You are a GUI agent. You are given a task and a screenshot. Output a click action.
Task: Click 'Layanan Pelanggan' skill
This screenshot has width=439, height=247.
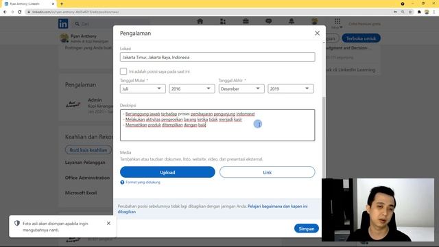click(x=85, y=163)
